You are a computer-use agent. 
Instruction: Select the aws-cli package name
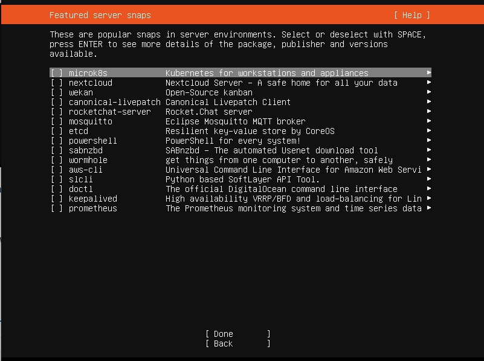86,170
